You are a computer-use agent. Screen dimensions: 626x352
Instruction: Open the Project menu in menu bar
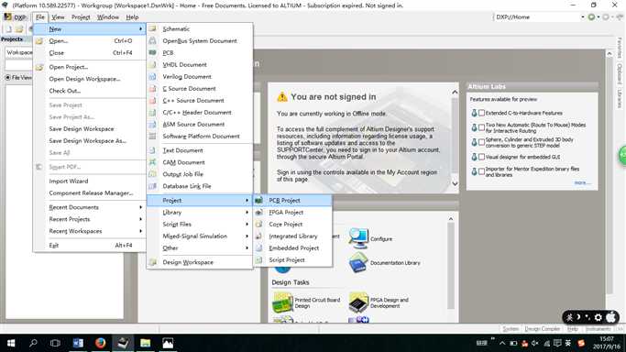click(x=81, y=17)
